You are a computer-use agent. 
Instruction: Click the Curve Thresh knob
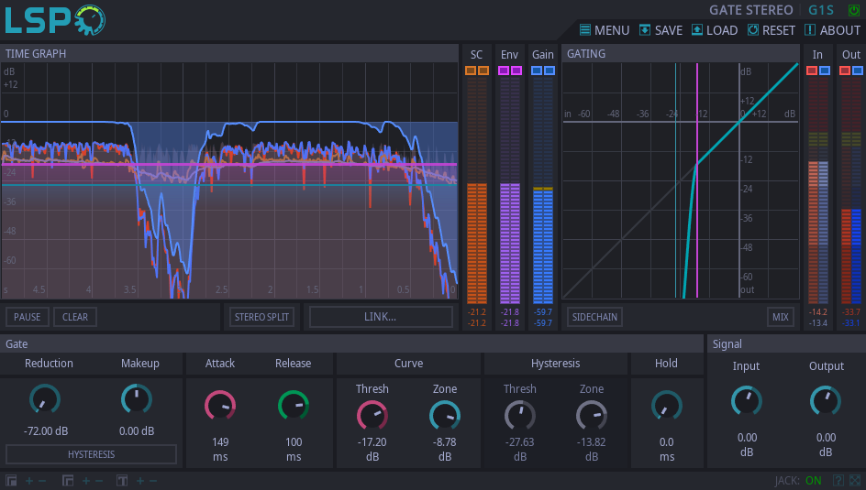point(372,416)
